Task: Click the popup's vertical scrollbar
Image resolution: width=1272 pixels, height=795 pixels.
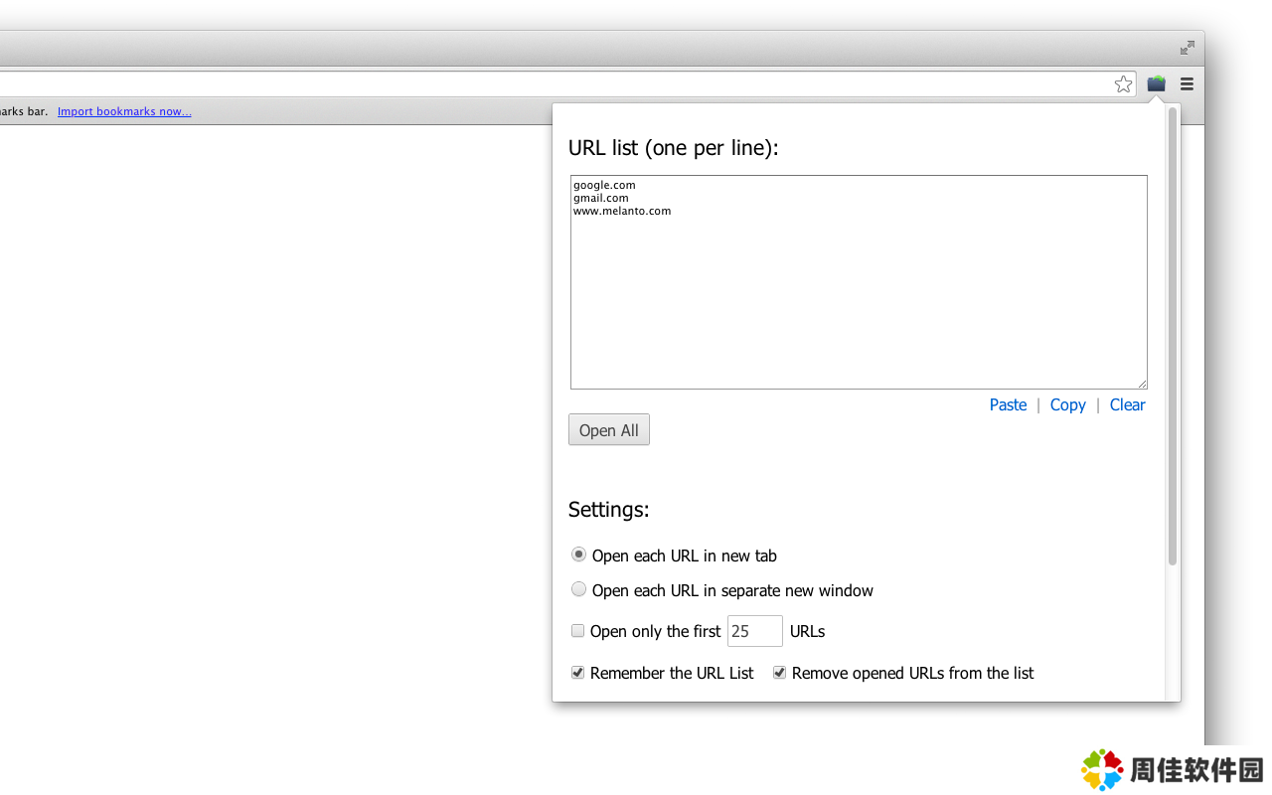Action: [1173, 338]
